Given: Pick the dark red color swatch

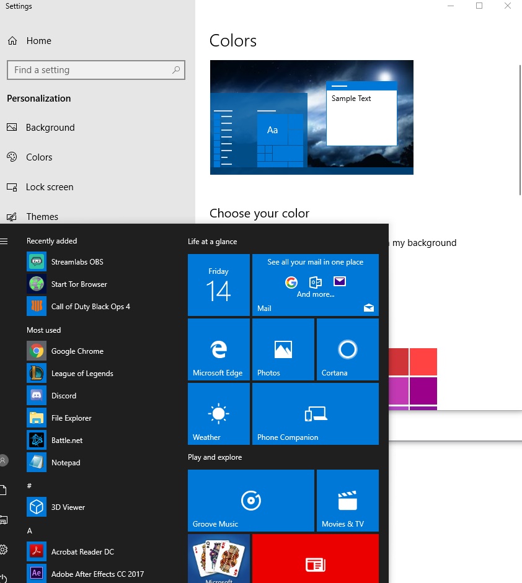Looking at the screenshot, I should [x=399, y=362].
